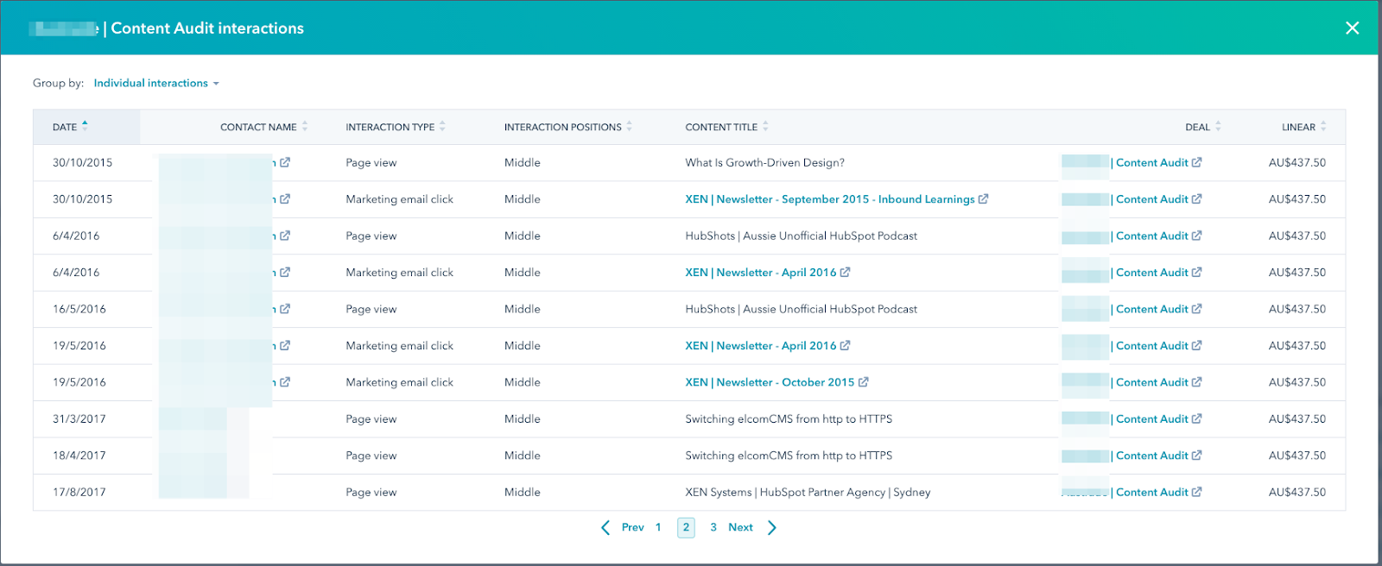
Task: Go to page 1 of results
Action: tap(658, 527)
